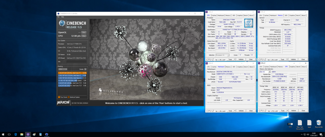Image resolution: width=325 pixels, height=137 pixels.
Task: Select the purple CPU-Z taskbar icon
Action: 28,134
